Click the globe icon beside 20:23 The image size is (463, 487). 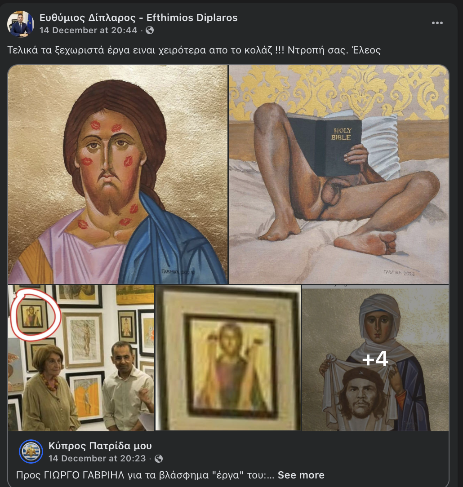click(x=158, y=459)
